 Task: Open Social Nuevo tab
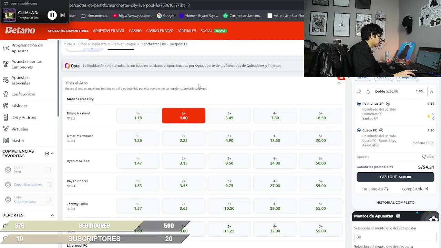pos(213,31)
